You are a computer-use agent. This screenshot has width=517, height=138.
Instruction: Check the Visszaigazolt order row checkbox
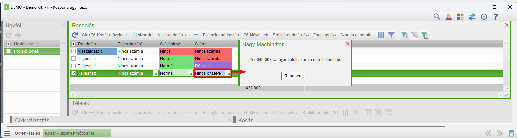pos(73,51)
